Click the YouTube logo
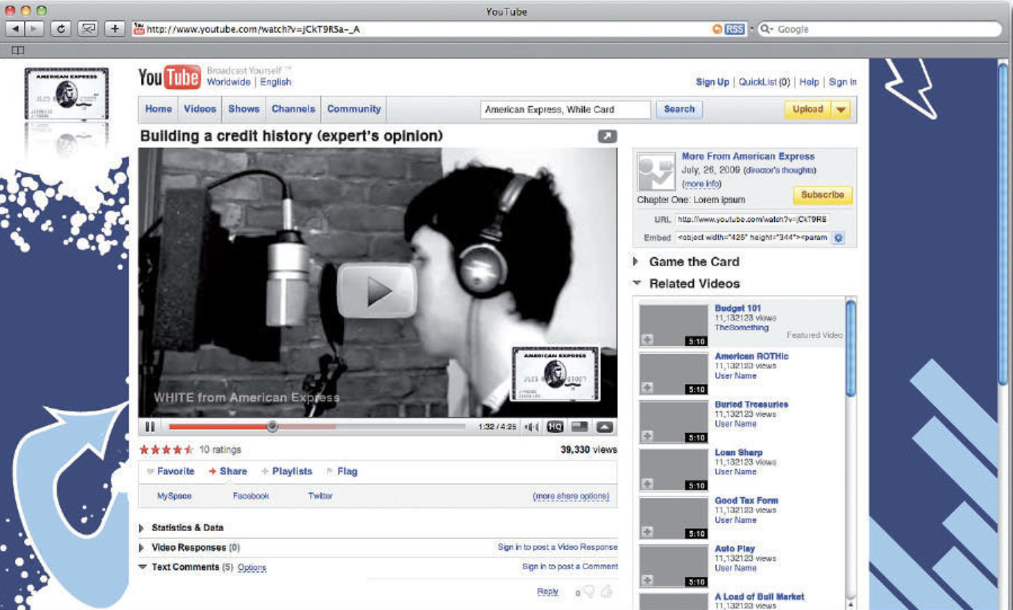 [x=169, y=77]
